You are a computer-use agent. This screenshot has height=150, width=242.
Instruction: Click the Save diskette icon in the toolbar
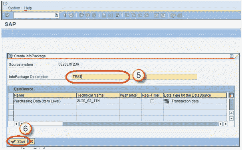point(71,15)
